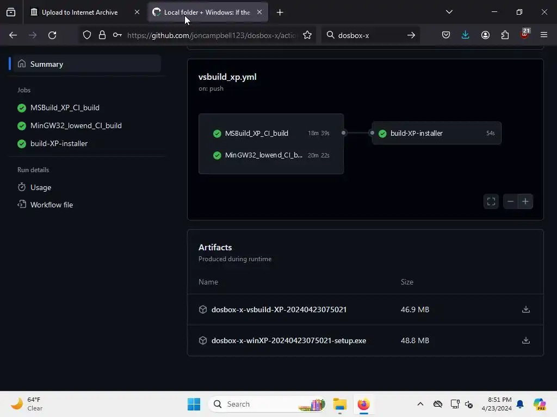Viewport: 557px width, 417px height.
Task: Click the saved password key icon
Action: 117,35
